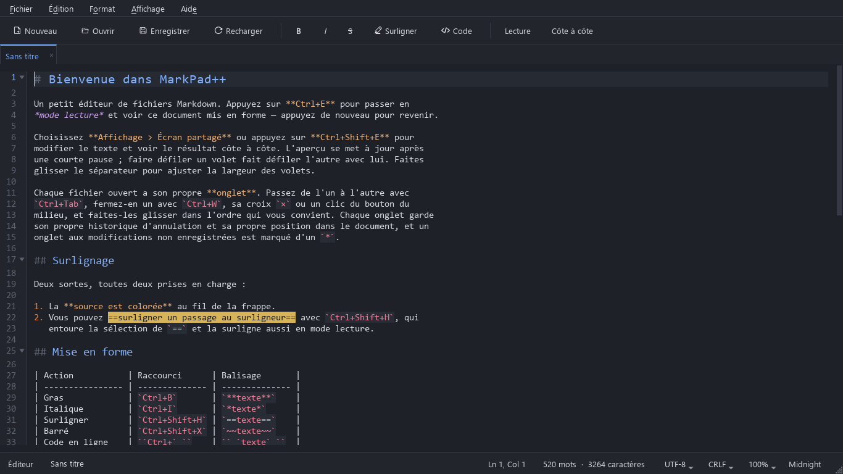Open the CRLF line ending dropdown
843x474 pixels.
tap(721, 465)
